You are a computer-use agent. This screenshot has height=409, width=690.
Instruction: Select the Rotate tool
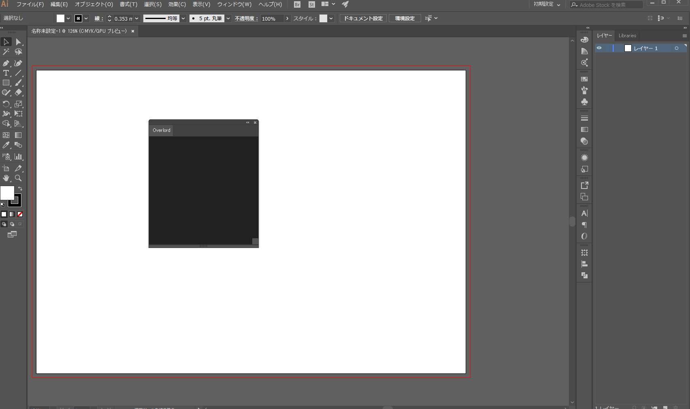click(x=6, y=104)
